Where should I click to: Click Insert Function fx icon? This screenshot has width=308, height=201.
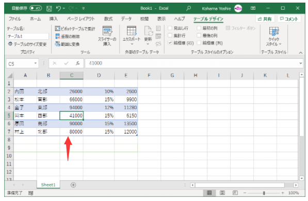78,63
